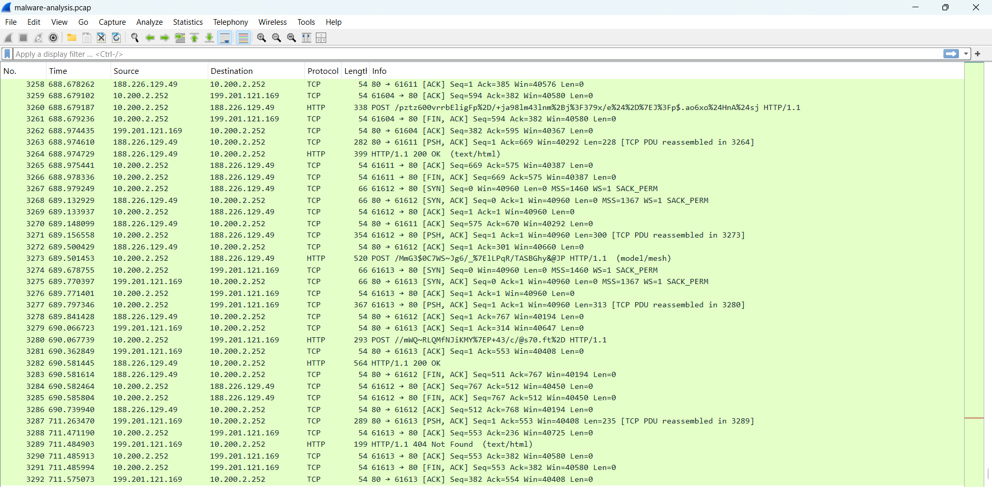This screenshot has height=487, width=992.
Task: Open the Go menu
Action: pos(83,22)
